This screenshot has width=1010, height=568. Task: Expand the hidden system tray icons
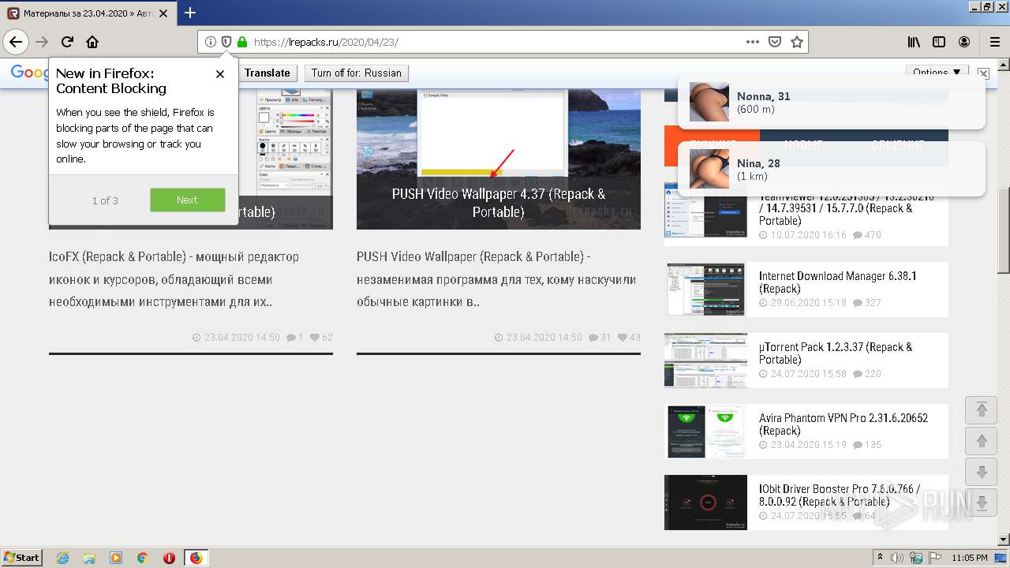(x=880, y=558)
